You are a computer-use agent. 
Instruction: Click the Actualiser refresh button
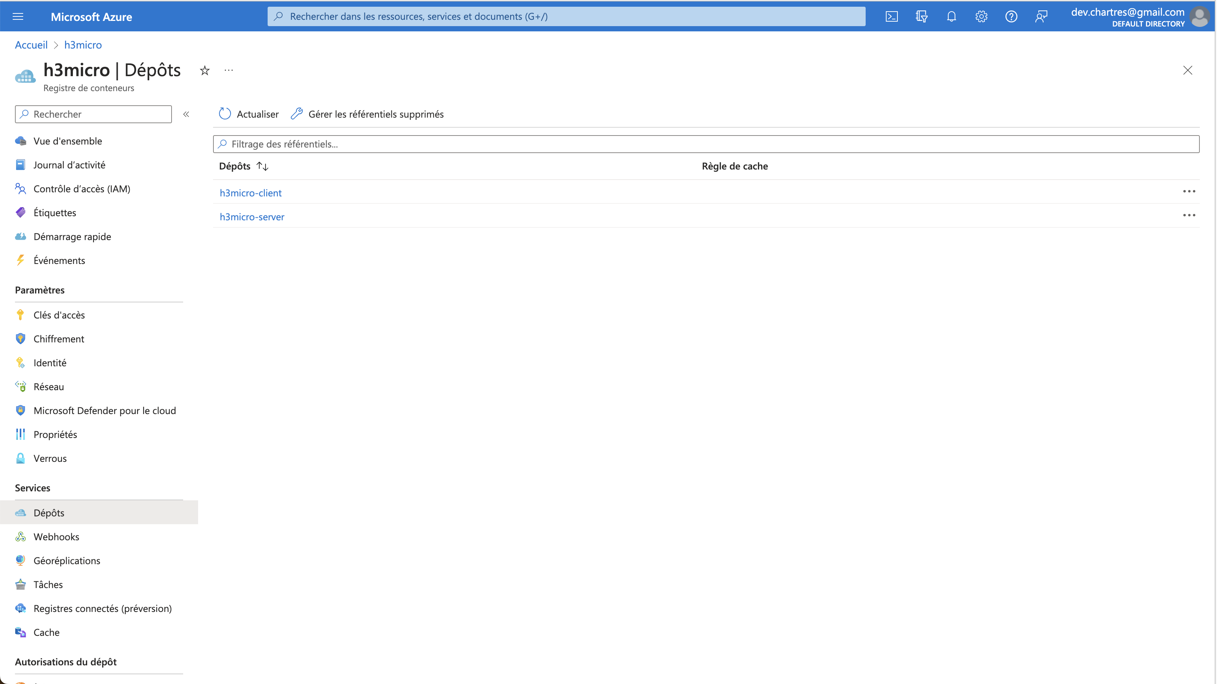[249, 114]
